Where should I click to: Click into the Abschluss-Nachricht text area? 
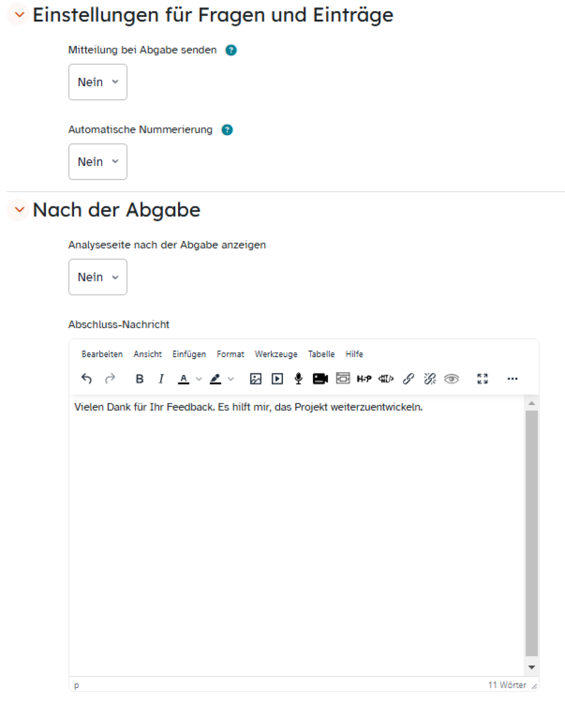pyautogui.click(x=297, y=518)
